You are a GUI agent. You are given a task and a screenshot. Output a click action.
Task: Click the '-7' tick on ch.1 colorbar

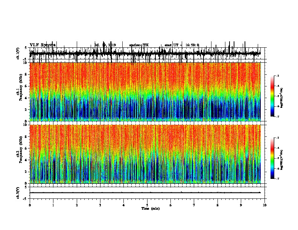coord(278,117)
